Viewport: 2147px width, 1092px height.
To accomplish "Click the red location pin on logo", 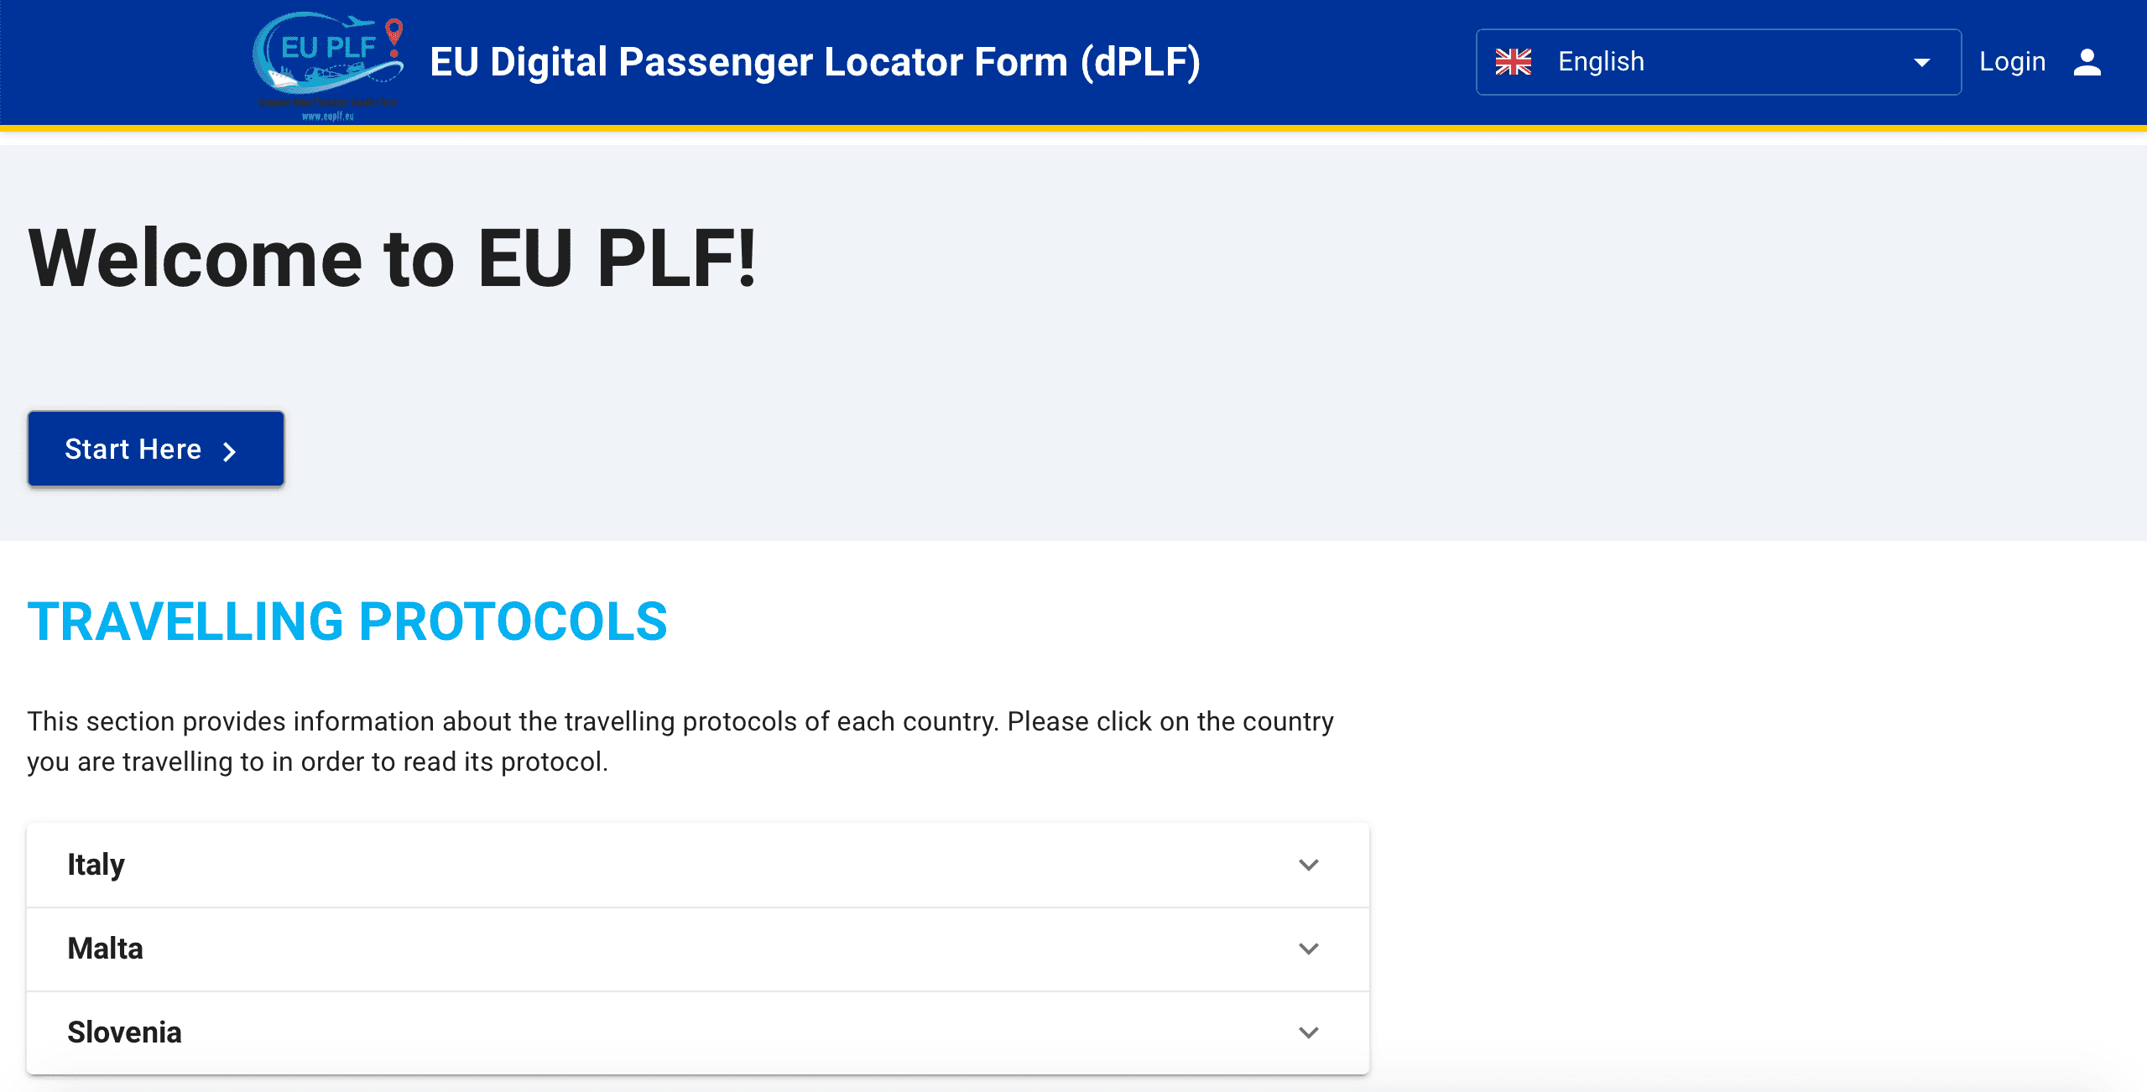I will pos(393,34).
